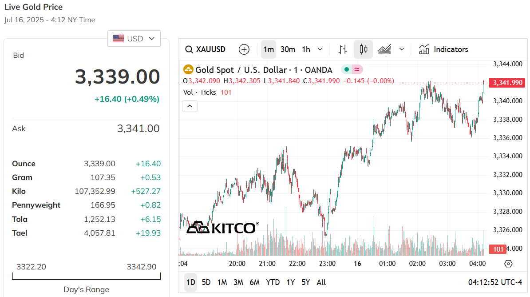Select the 5D date range tab

(x=206, y=282)
